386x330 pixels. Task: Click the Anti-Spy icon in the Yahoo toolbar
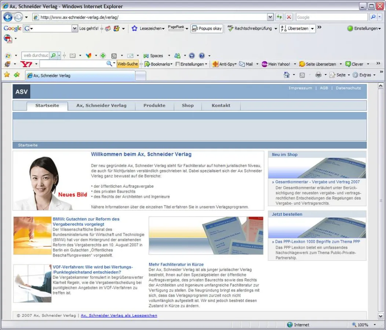[215, 64]
